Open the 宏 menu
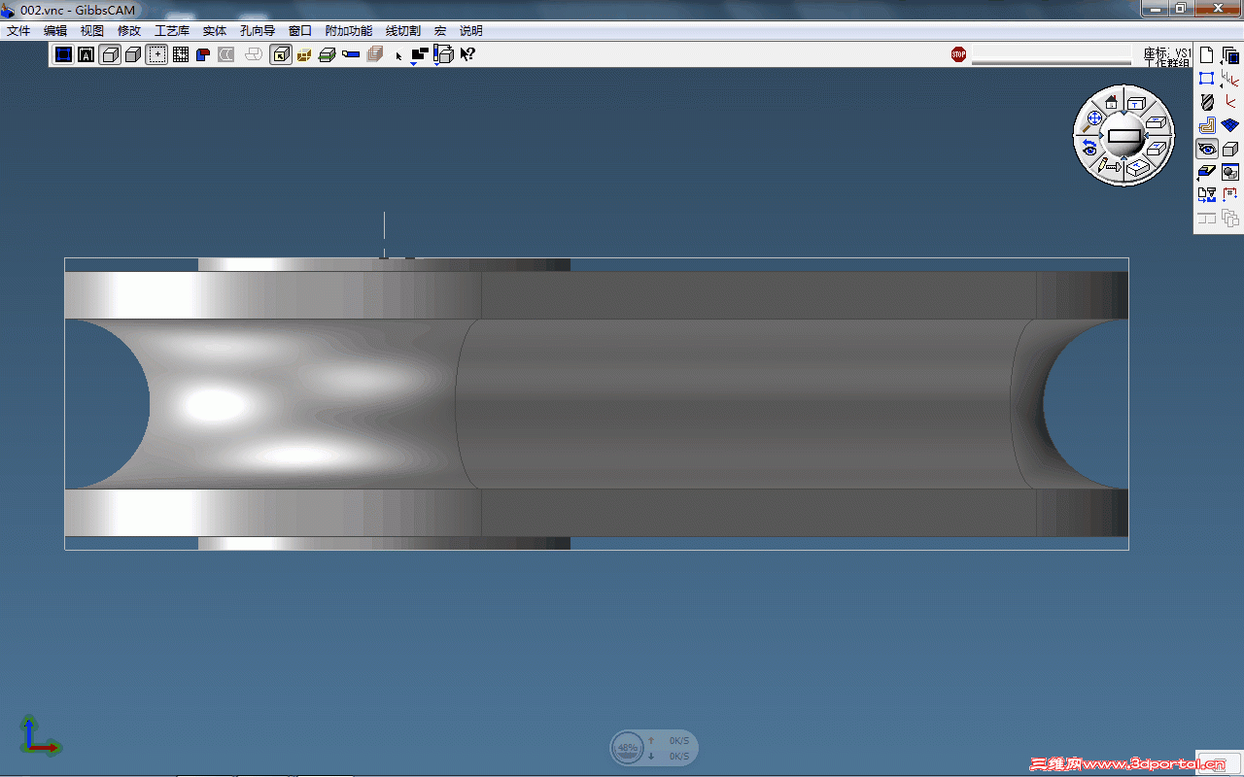1244x777 pixels. coord(440,31)
